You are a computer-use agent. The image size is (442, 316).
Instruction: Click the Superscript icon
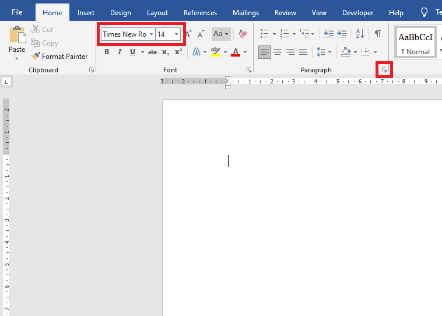178,52
